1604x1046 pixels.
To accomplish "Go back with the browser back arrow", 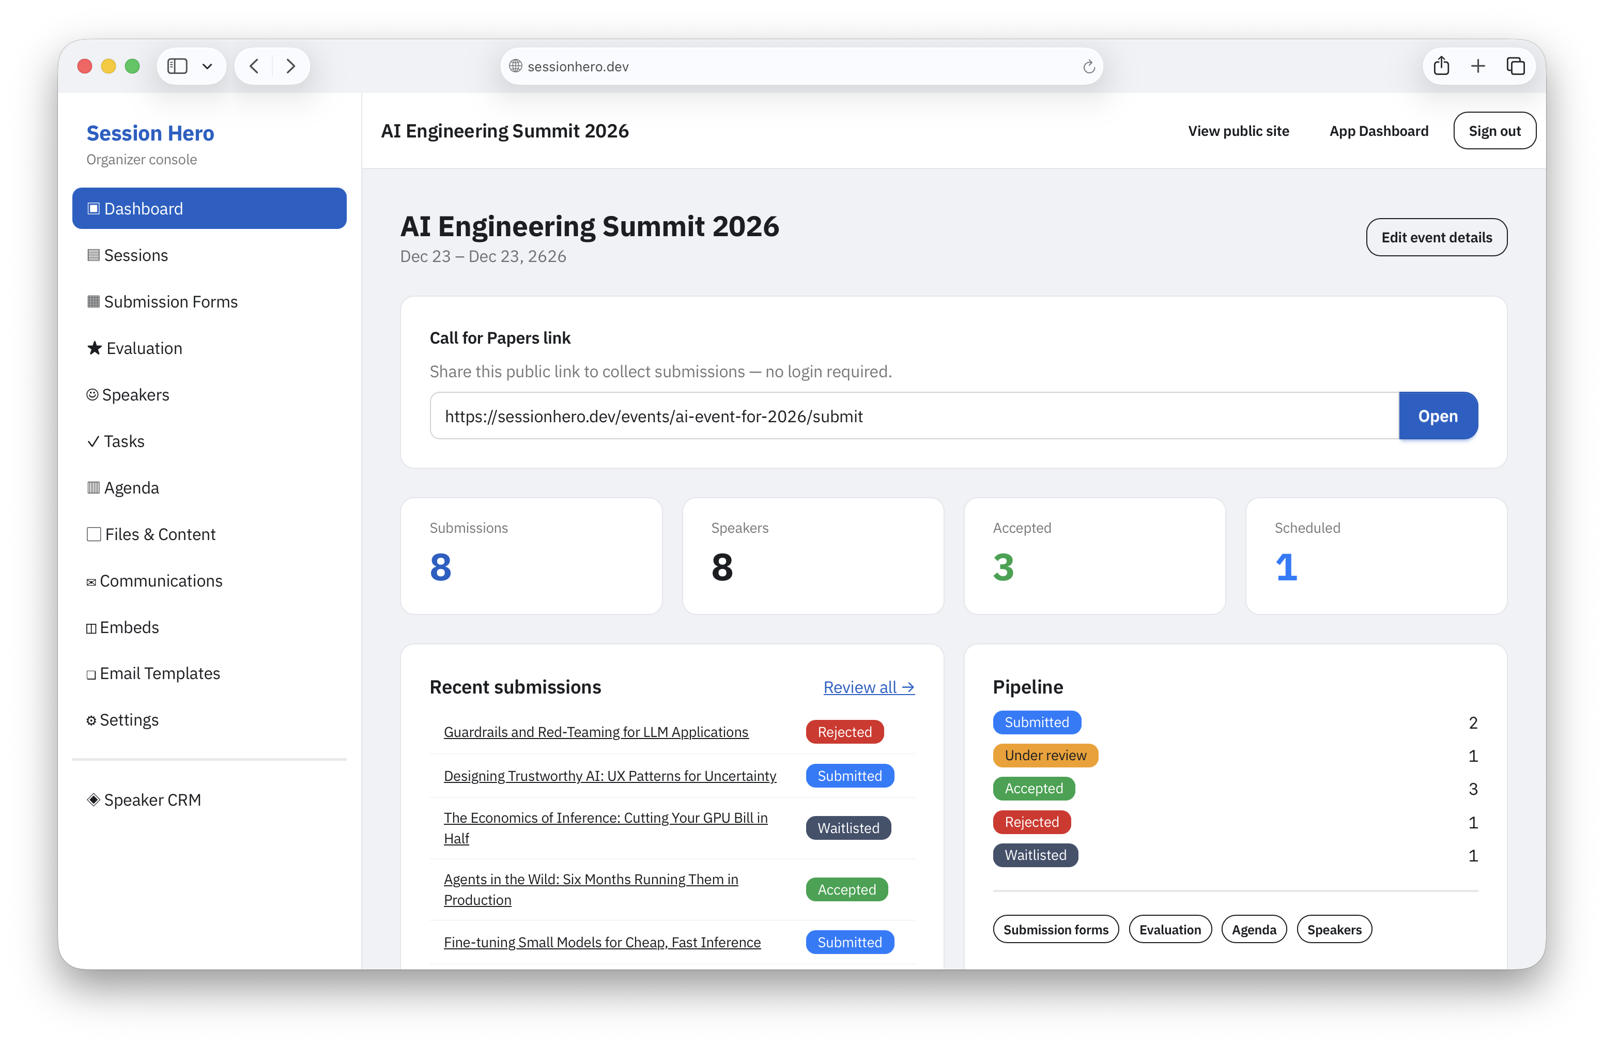I will [254, 66].
